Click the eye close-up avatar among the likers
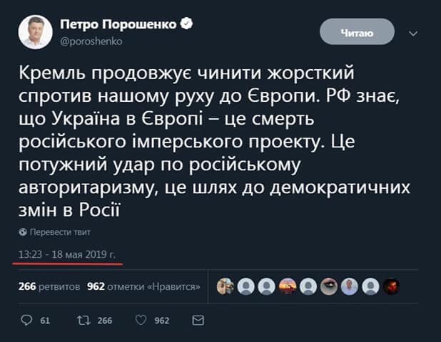This screenshot has width=441, height=342. [330, 286]
